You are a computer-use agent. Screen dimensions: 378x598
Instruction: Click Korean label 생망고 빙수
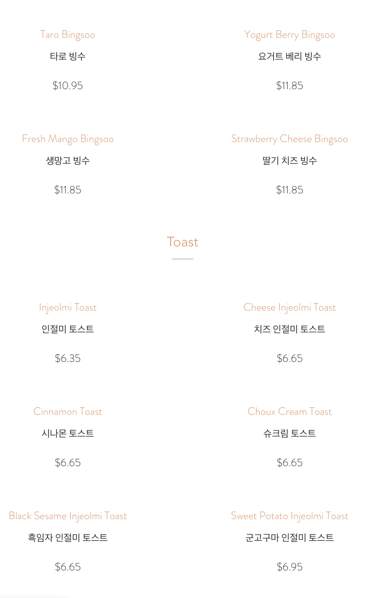67,160
